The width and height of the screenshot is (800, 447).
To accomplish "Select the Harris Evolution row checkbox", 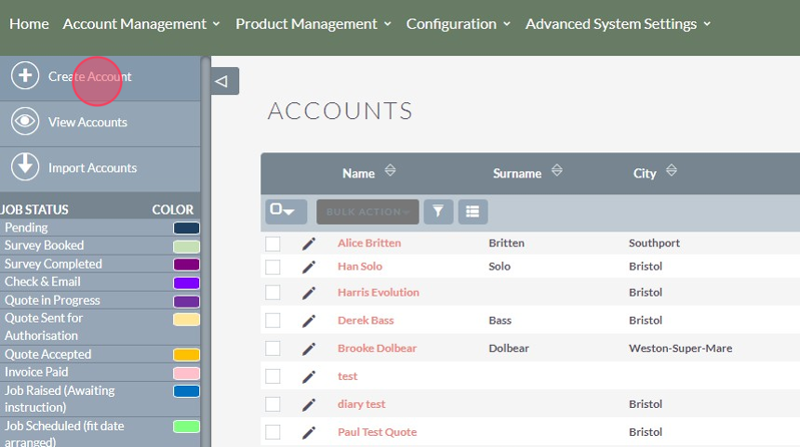I will pyautogui.click(x=273, y=293).
